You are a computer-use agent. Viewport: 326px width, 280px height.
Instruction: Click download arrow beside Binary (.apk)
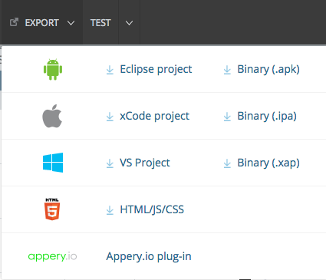coord(227,70)
